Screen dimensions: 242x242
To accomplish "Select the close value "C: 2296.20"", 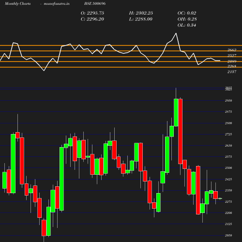I will coord(92,19).
